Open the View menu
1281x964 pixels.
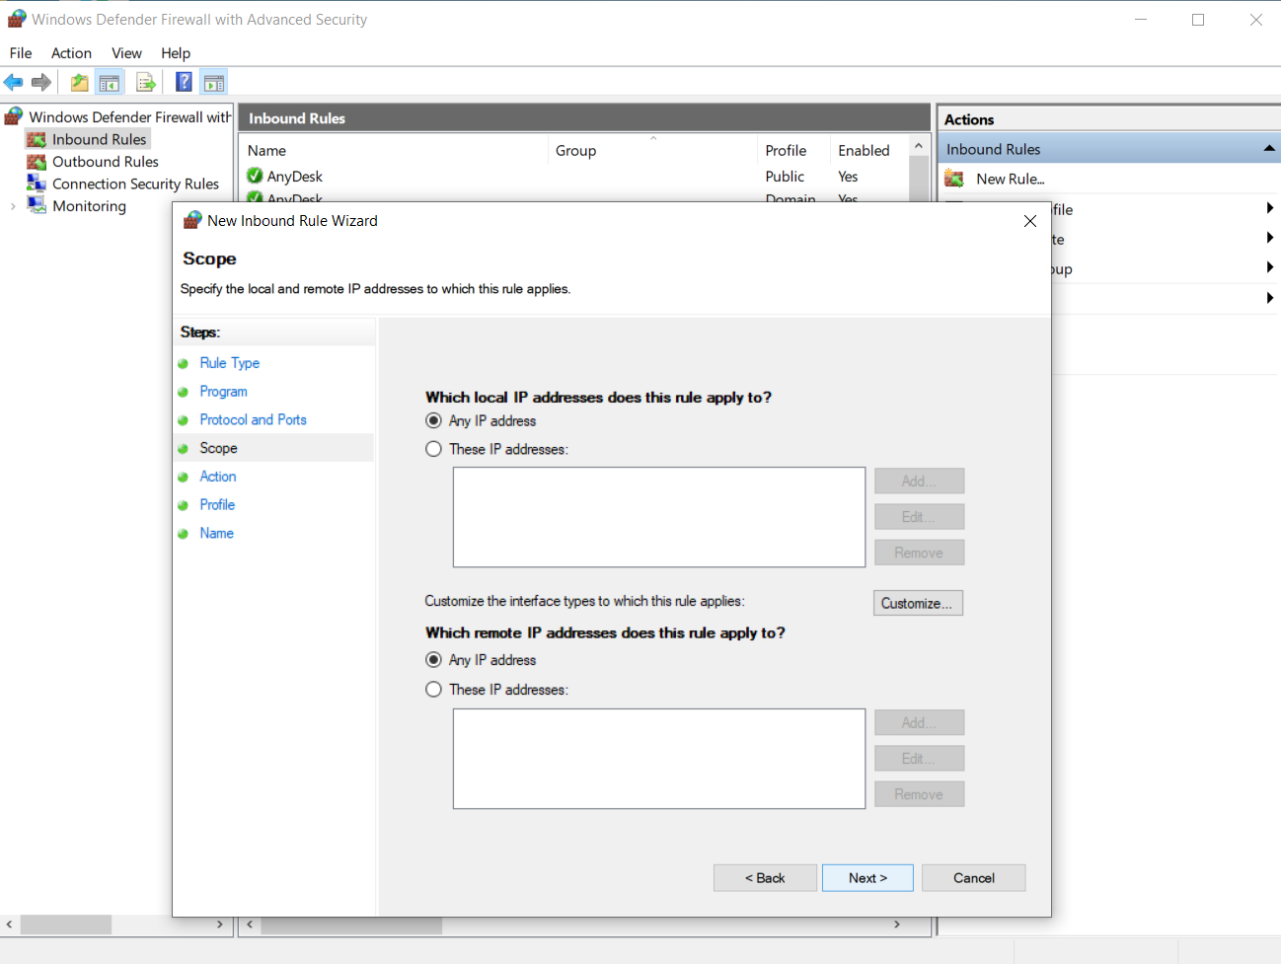[x=126, y=53]
